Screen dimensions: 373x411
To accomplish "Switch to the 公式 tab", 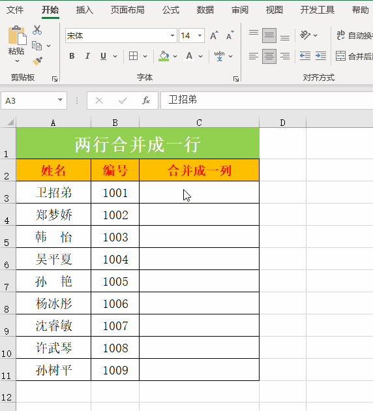I will coord(170,10).
